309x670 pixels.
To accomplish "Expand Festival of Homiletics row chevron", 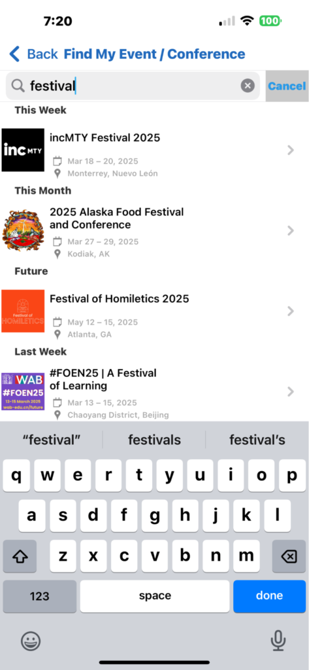I will pyautogui.click(x=291, y=311).
